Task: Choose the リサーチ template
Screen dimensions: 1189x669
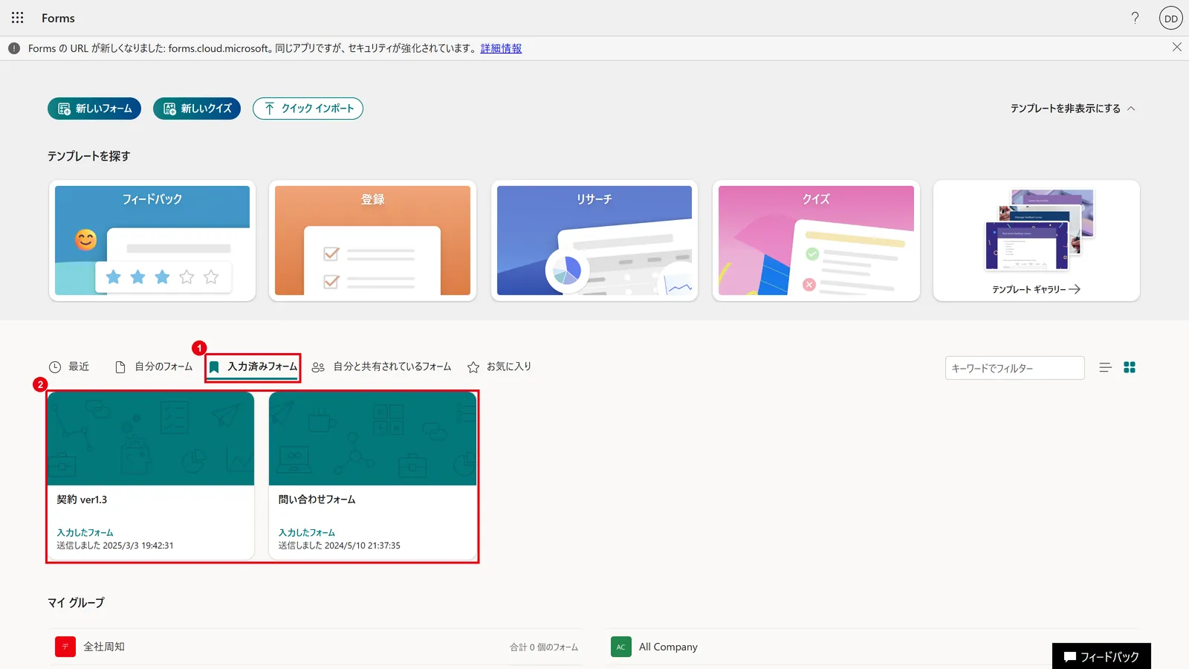Action: 594,240
